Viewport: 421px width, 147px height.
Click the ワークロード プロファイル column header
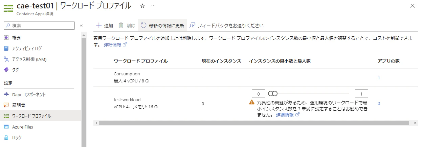coord(141,61)
